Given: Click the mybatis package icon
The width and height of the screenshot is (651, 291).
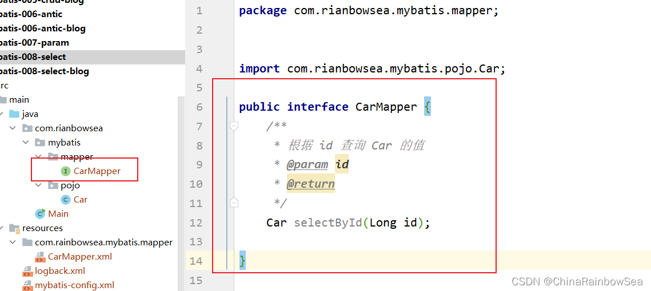Looking at the screenshot, I should [x=40, y=142].
